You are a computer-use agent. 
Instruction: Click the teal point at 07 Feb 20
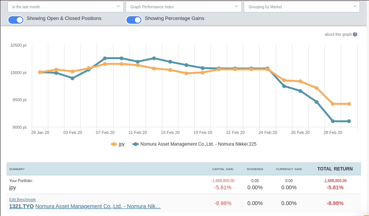[x=105, y=58]
